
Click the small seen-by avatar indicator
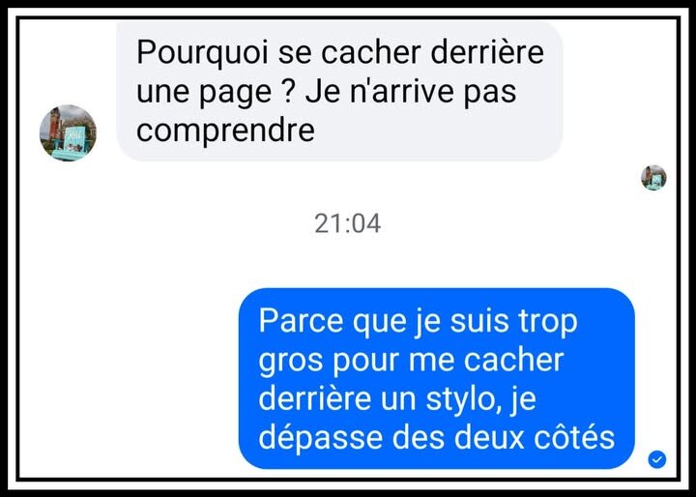point(653,178)
